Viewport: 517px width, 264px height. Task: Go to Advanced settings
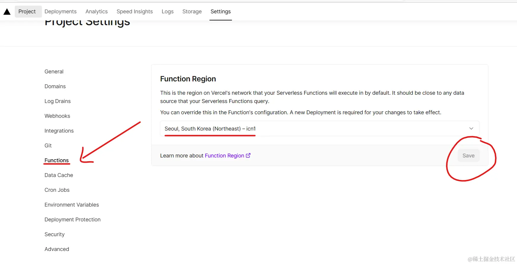(x=57, y=249)
